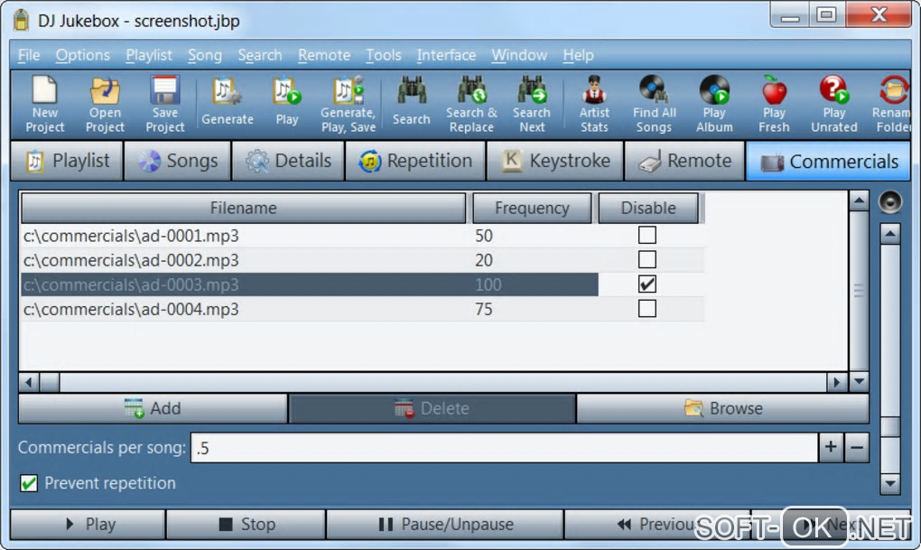
Task: Select the c:\commercials\ad-0004.mp3 row
Action: coord(362,309)
